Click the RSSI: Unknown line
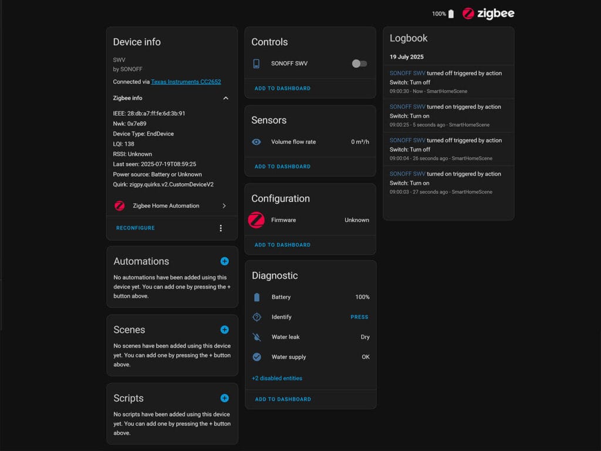The height and width of the screenshot is (451, 601). tap(132, 154)
